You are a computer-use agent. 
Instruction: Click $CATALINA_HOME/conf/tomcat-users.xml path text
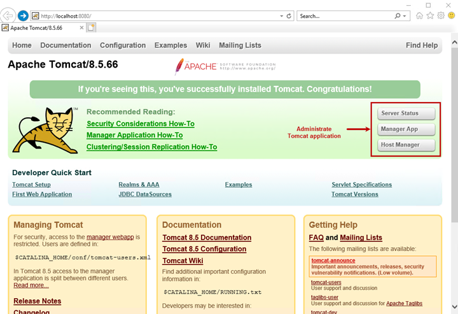(83, 257)
